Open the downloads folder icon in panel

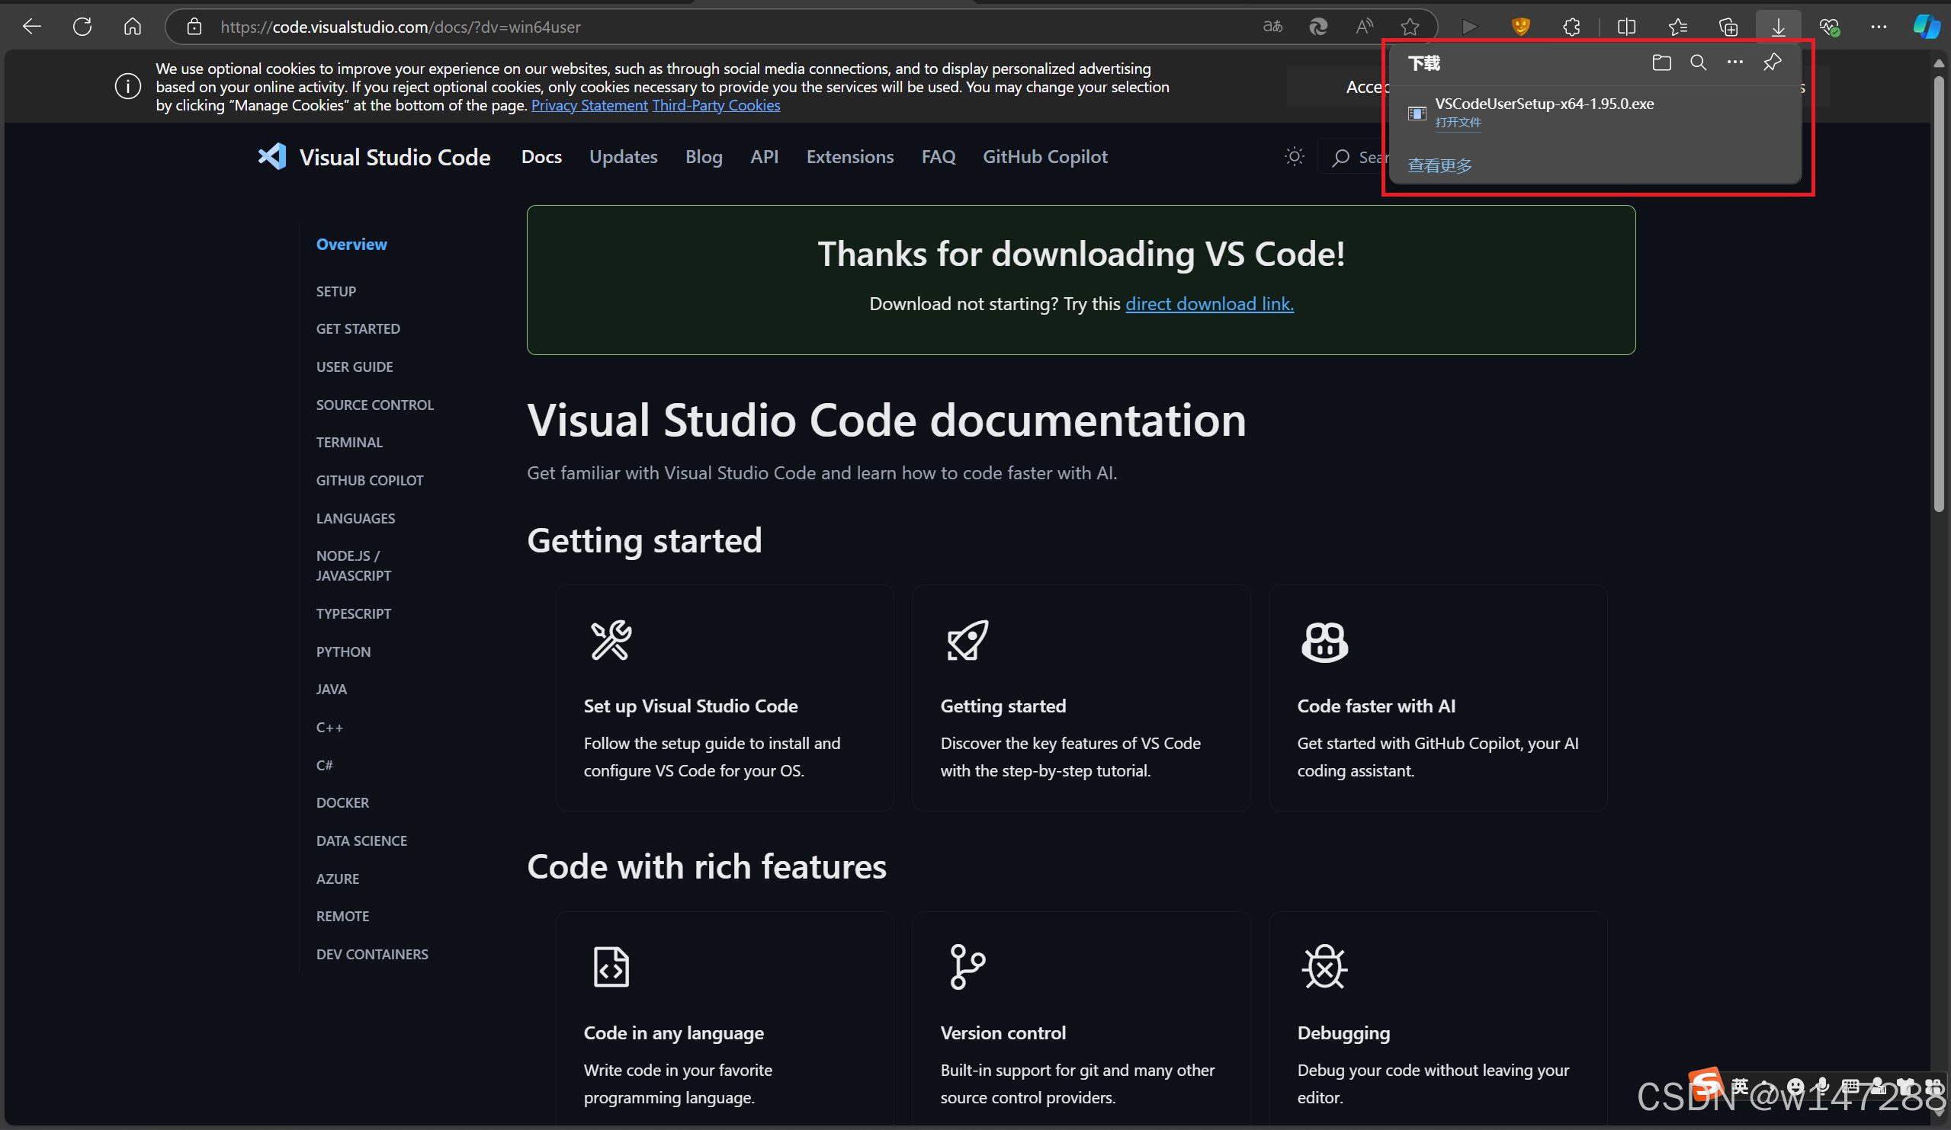pyautogui.click(x=1661, y=62)
